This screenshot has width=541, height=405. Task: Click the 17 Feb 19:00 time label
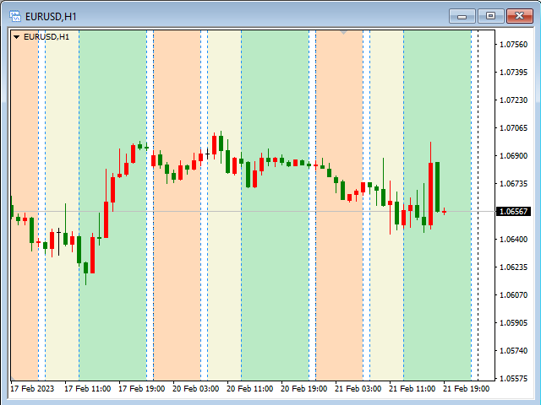tap(142, 389)
